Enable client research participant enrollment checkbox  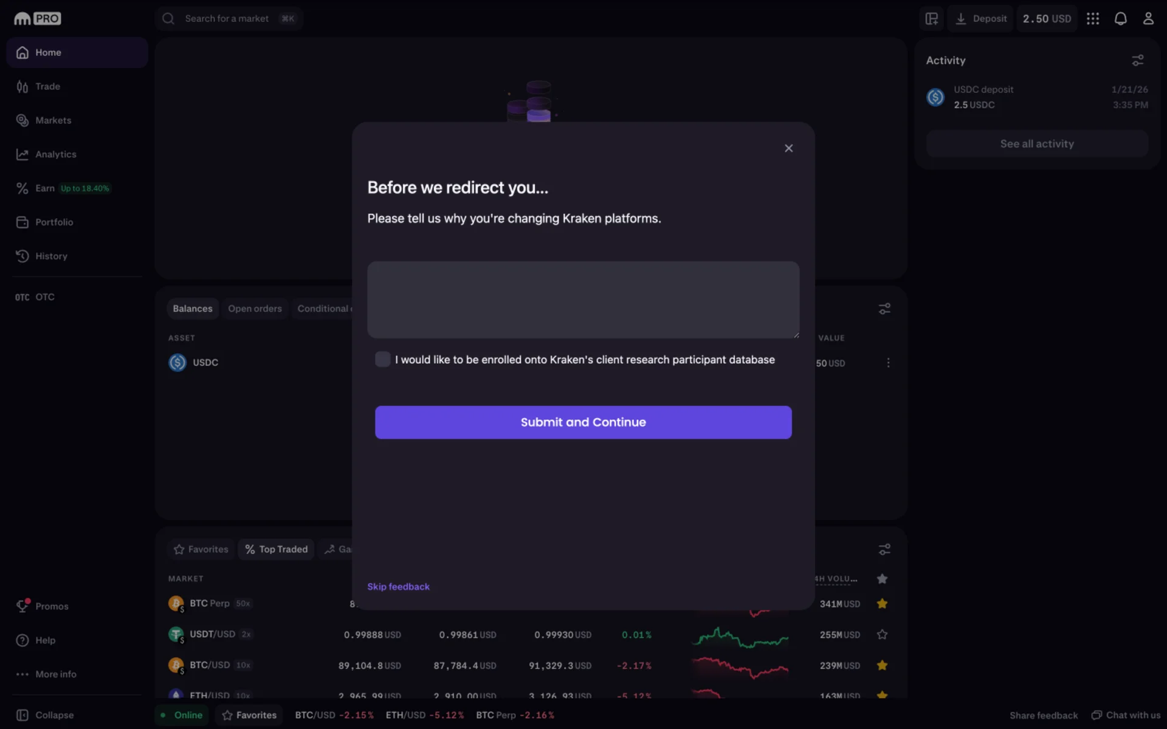click(x=383, y=360)
